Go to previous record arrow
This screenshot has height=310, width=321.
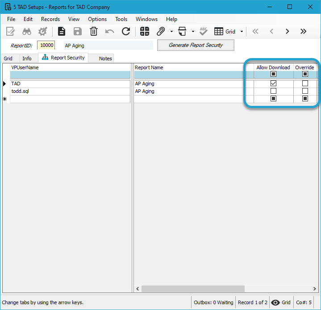(x=271, y=31)
